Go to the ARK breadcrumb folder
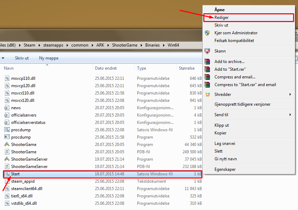 click(x=100, y=45)
